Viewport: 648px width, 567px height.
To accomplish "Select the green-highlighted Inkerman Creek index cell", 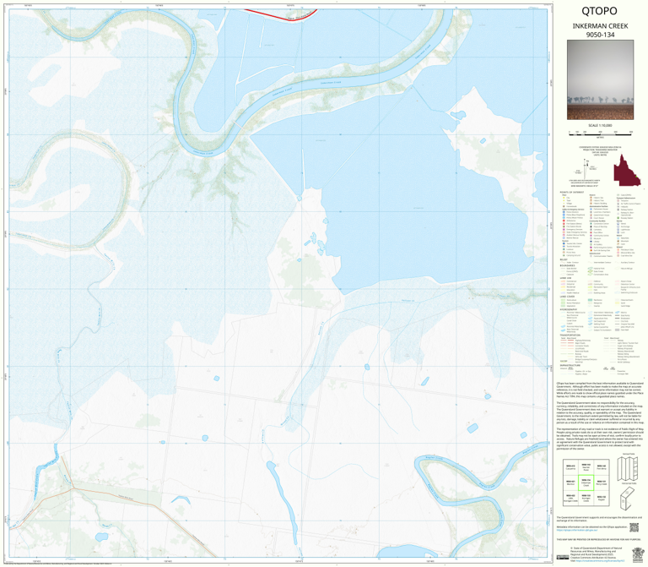I will (x=586, y=482).
